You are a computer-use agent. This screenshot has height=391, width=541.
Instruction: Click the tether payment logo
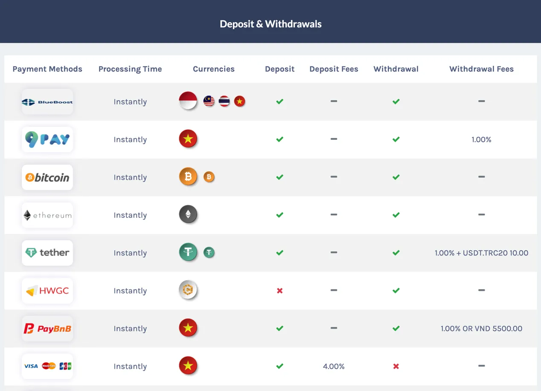47,253
